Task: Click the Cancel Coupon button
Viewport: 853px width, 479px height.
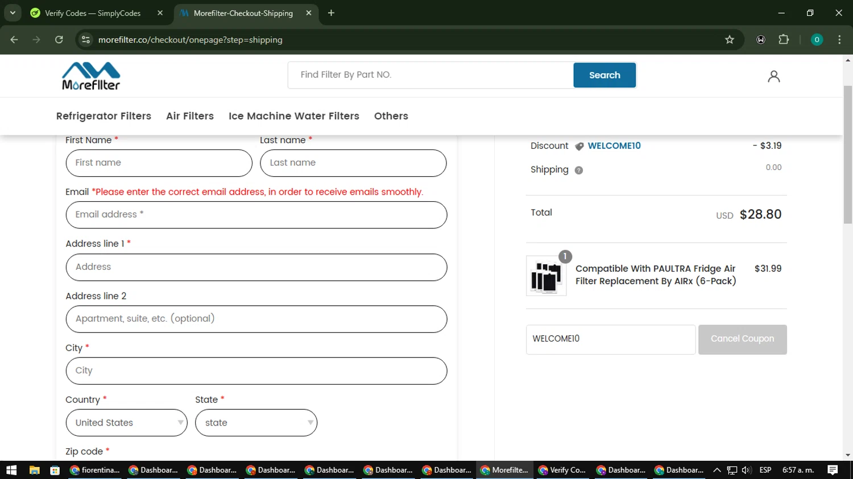Action: coord(742,339)
